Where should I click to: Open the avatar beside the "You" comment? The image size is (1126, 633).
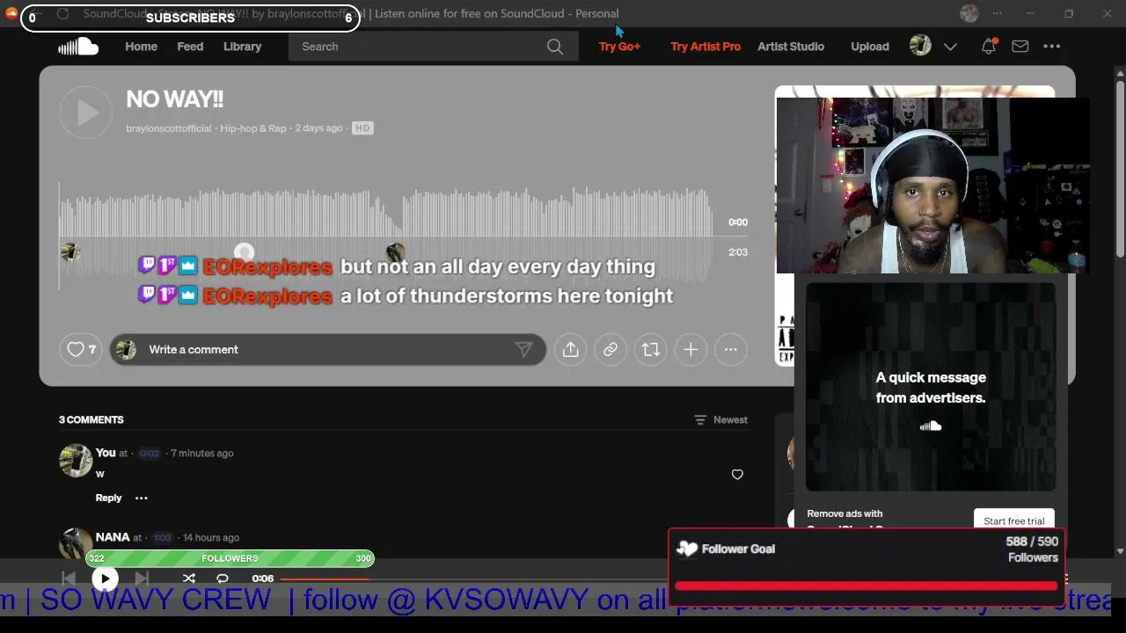(x=76, y=461)
